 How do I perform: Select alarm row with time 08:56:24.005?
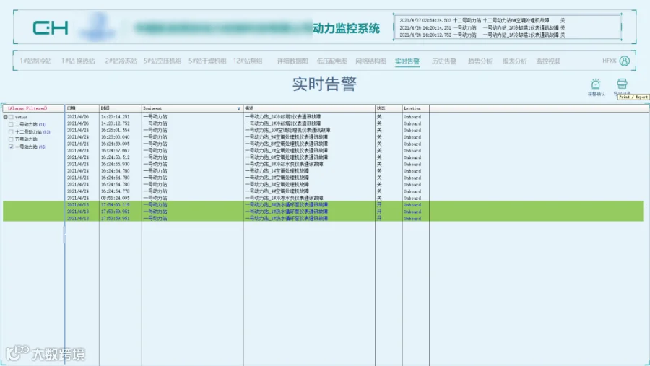click(324, 198)
